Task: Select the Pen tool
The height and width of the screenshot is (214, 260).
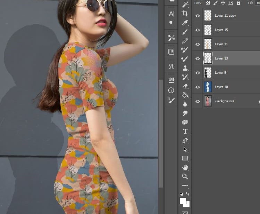Action: coord(185,140)
